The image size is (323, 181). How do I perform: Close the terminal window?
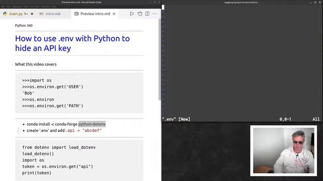tap(320, 3)
